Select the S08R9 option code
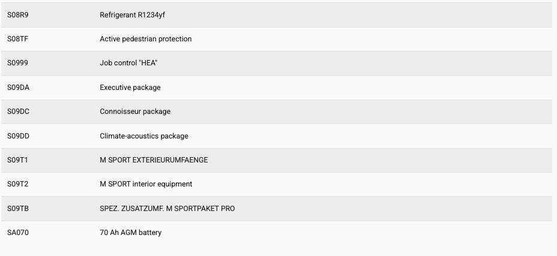This screenshot has height=256, width=557. (18, 15)
